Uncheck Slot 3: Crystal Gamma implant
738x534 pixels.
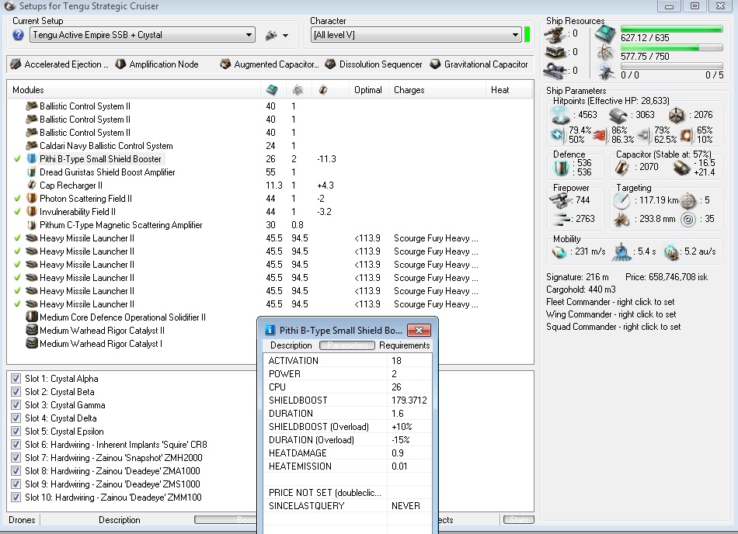click(16, 404)
